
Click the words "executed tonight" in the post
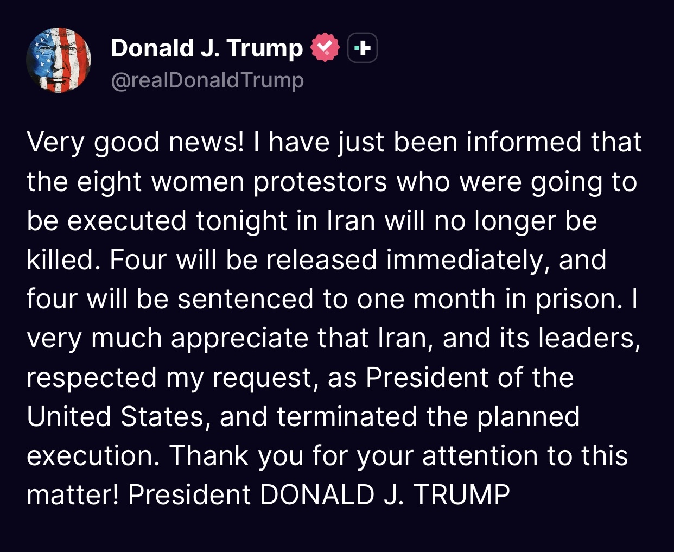(177, 221)
